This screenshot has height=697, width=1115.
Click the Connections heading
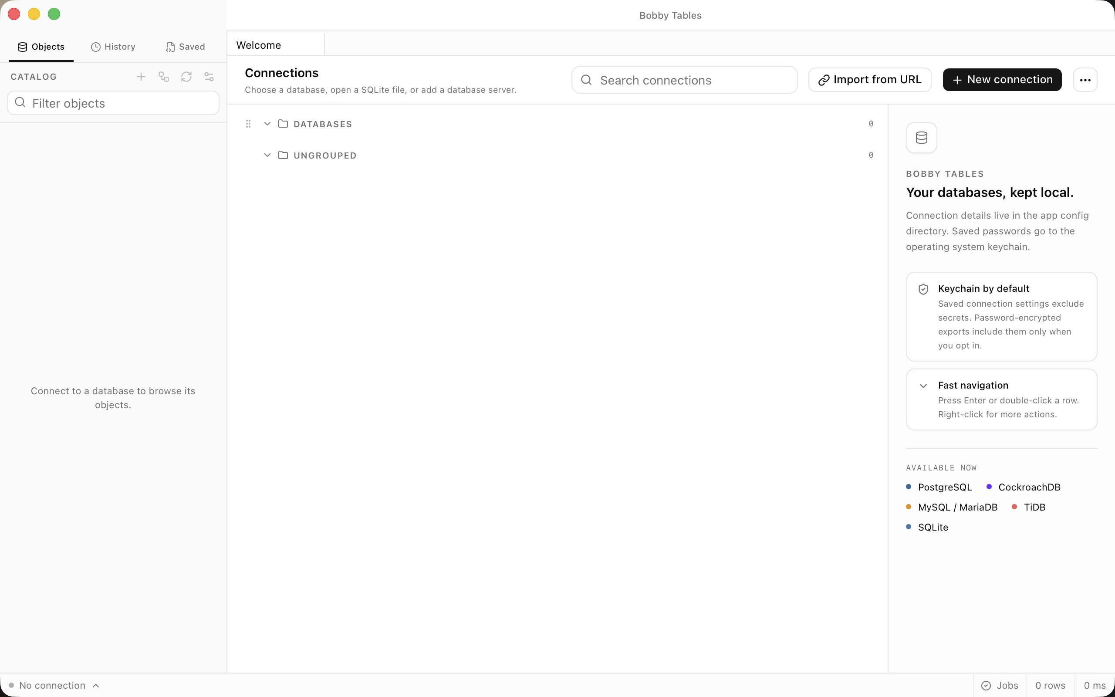[x=281, y=73]
